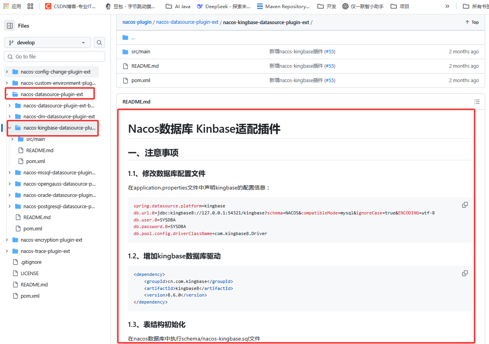The image size is (489, 344).
Task: Open pom.xml under kingbase folder in tree
Action: [x=35, y=161]
